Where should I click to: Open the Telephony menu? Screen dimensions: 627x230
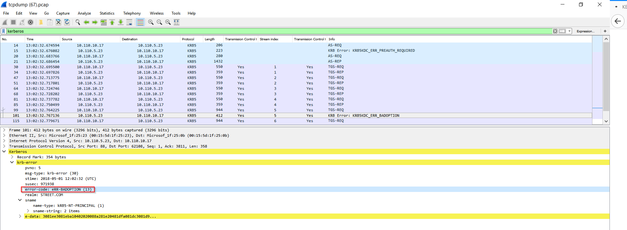coord(132,13)
